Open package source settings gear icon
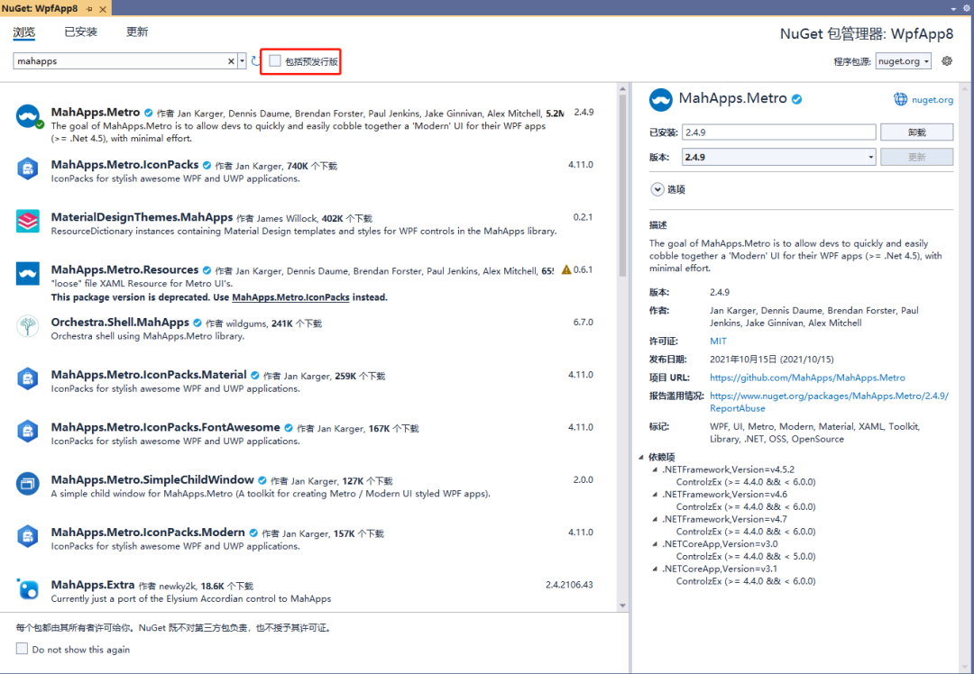Viewport: 974px width, 674px height. (x=947, y=60)
